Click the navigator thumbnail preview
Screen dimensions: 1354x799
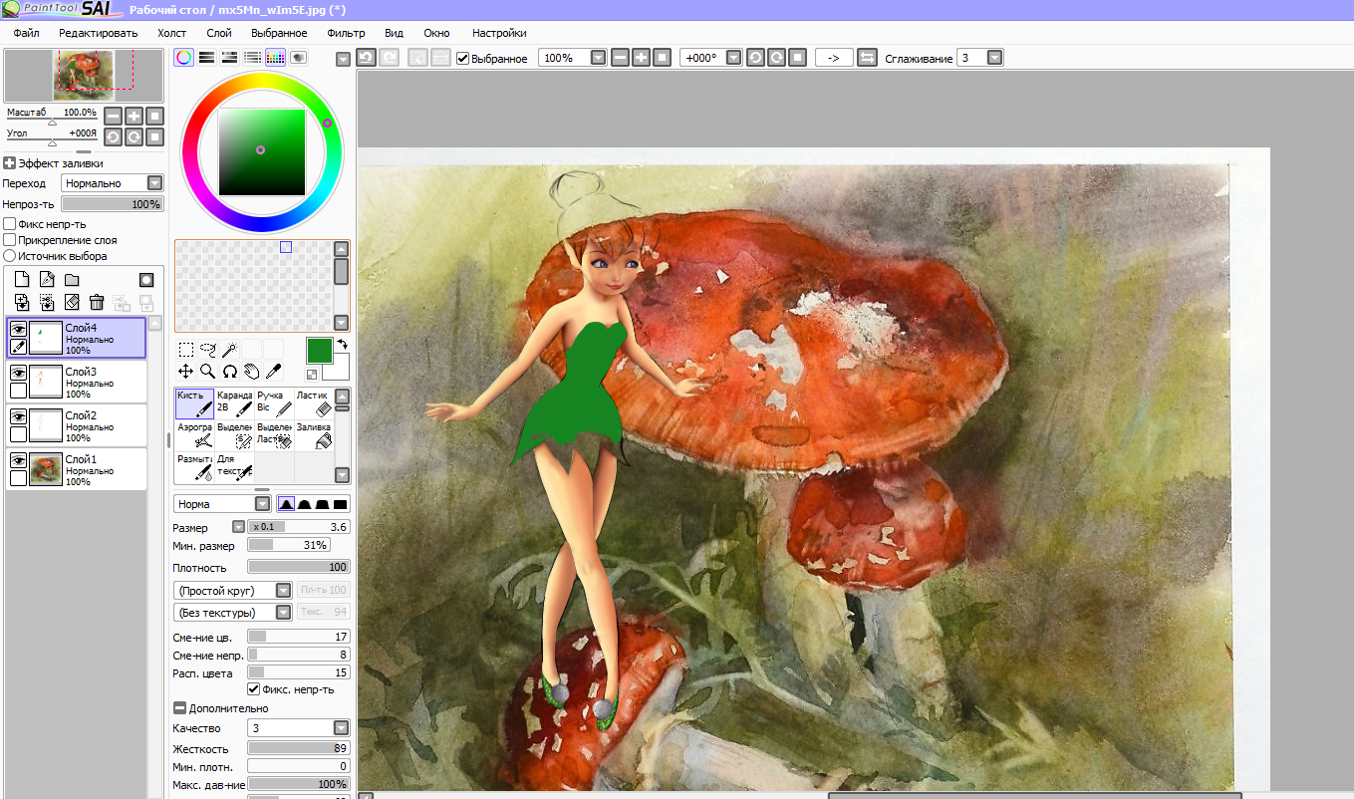click(84, 76)
